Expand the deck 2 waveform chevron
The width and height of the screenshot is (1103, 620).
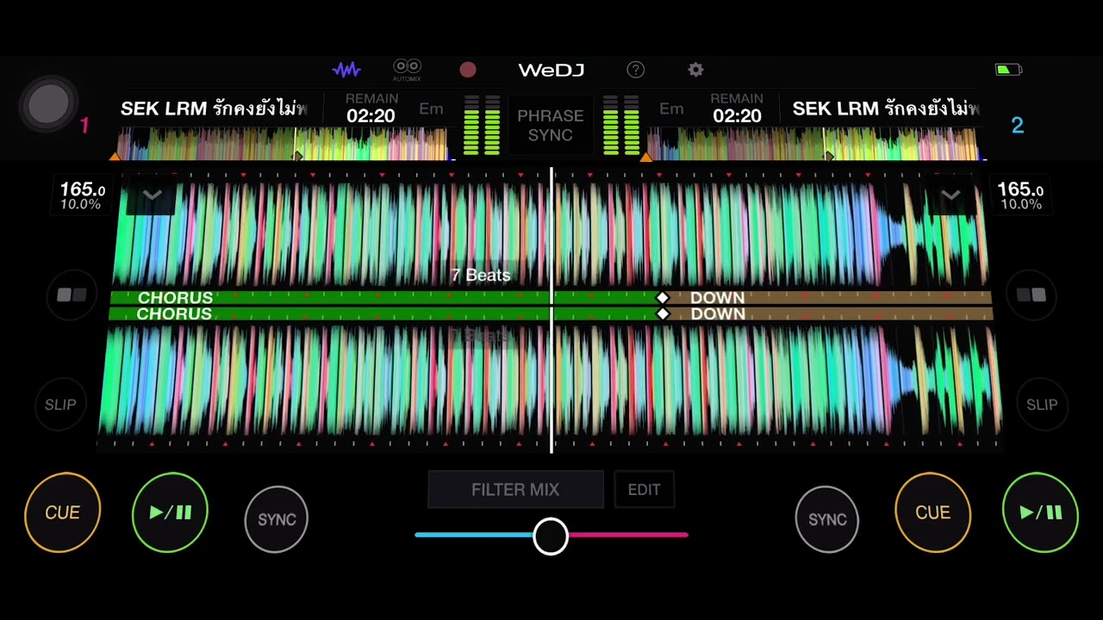pos(950,195)
